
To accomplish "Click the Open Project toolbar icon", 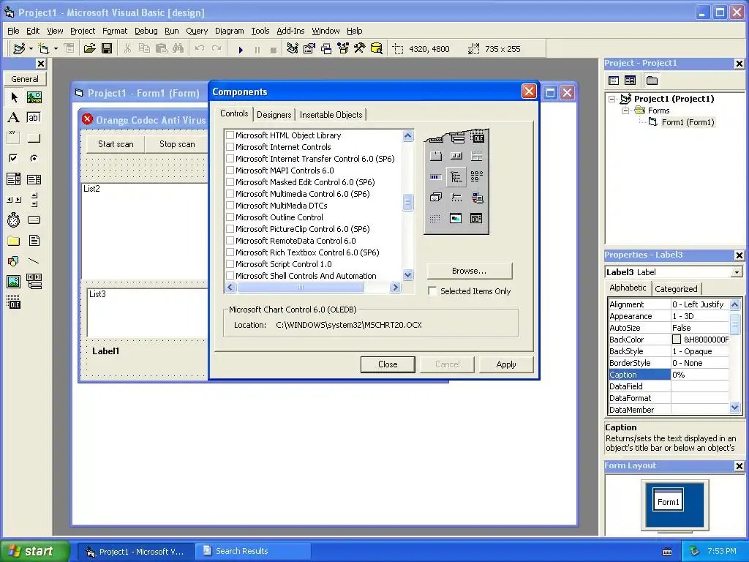I will point(89,49).
